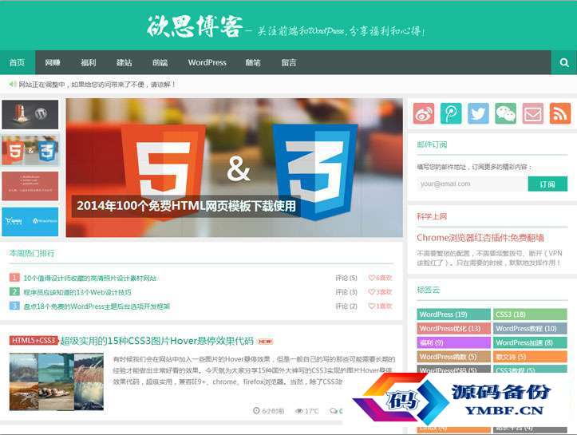Open the 建站 menu item

(124, 62)
